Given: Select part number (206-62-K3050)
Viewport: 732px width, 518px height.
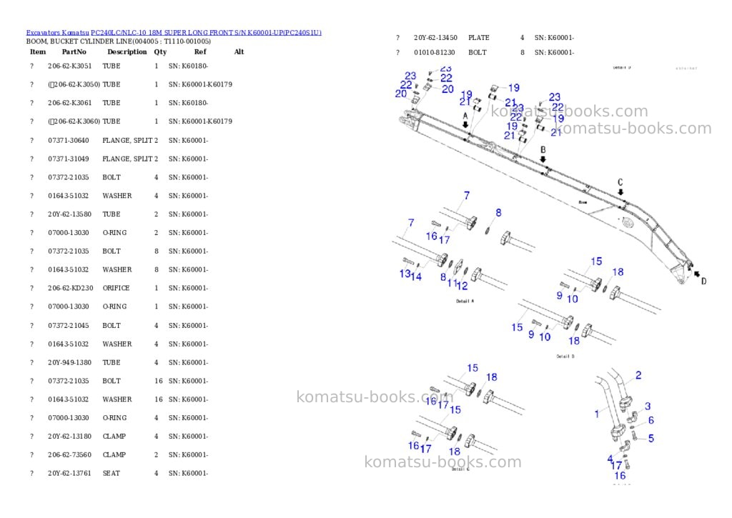Looking at the screenshot, I should 74,84.
